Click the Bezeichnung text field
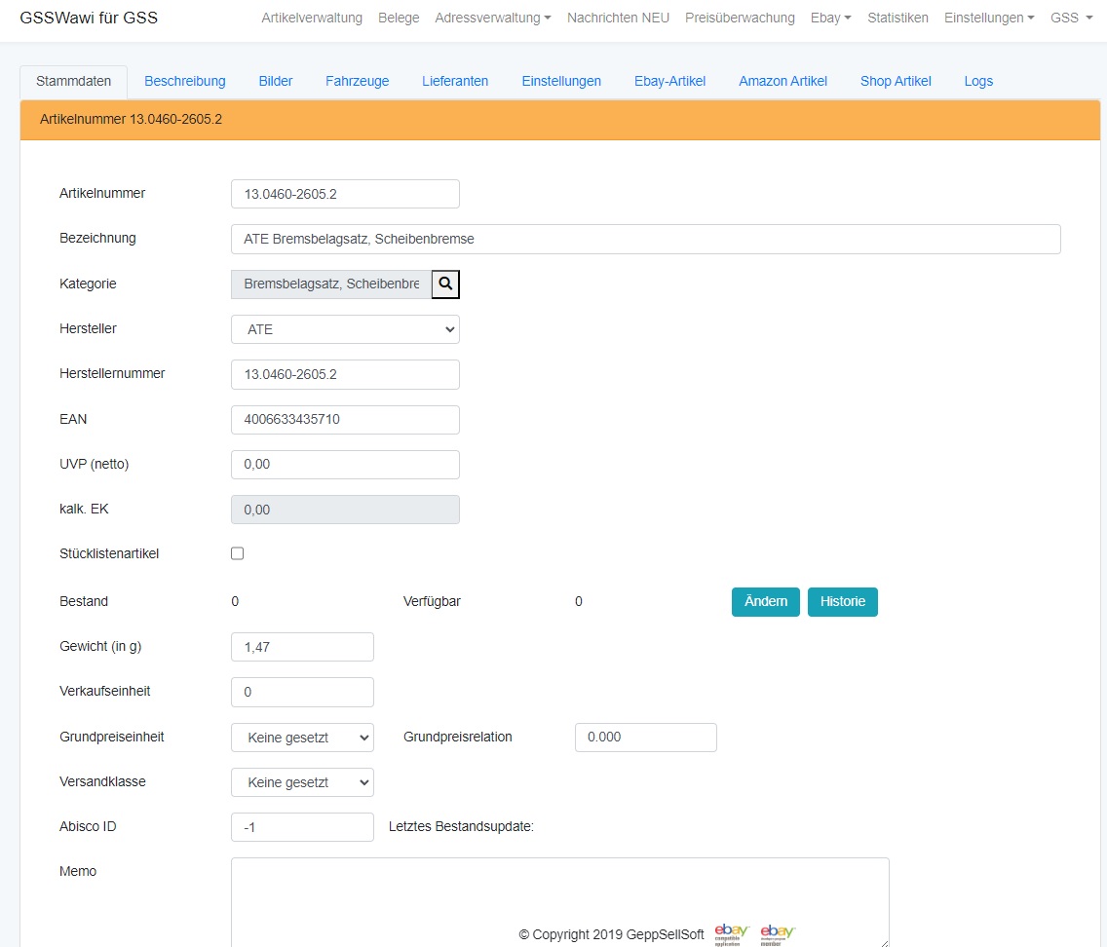1107x947 pixels. (x=645, y=240)
